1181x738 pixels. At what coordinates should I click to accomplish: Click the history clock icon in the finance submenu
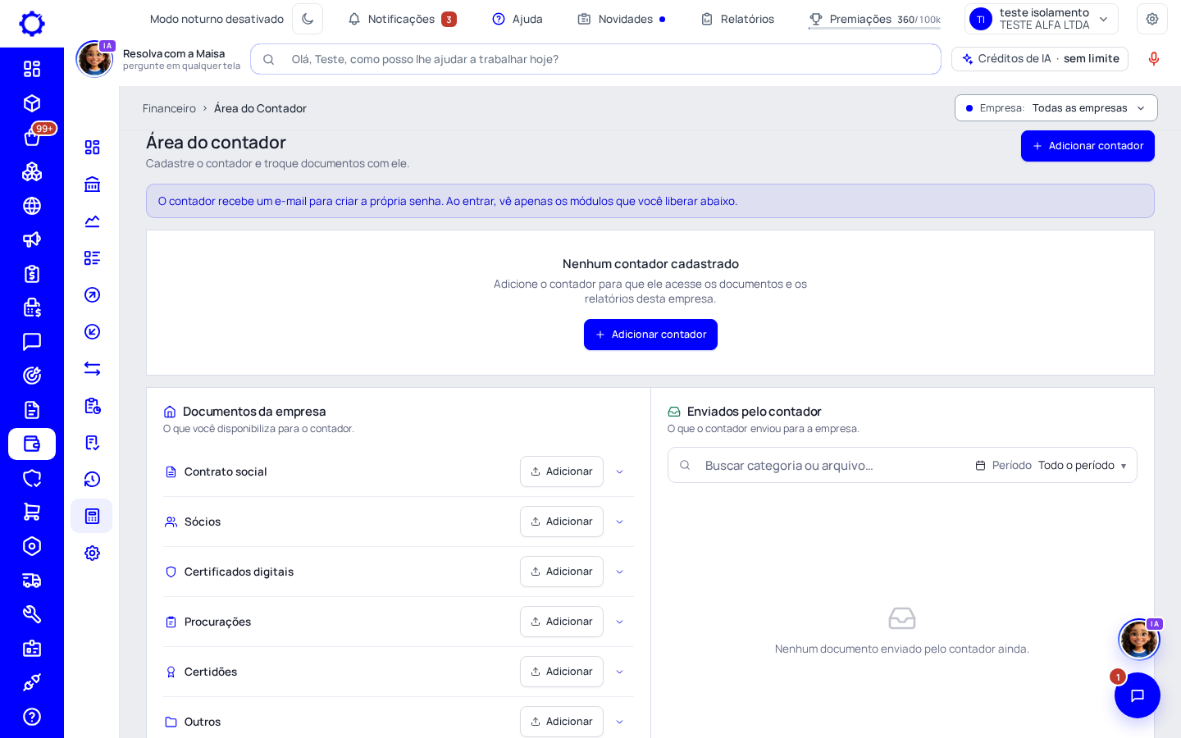92,479
